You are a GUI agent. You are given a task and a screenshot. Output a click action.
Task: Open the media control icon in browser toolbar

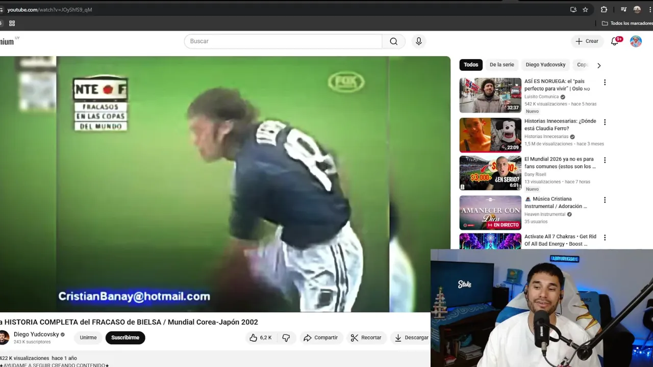coord(623,10)
